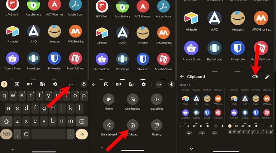Tap the m key
This screenshot has width=277, height=153.
(x=70, y=121)
